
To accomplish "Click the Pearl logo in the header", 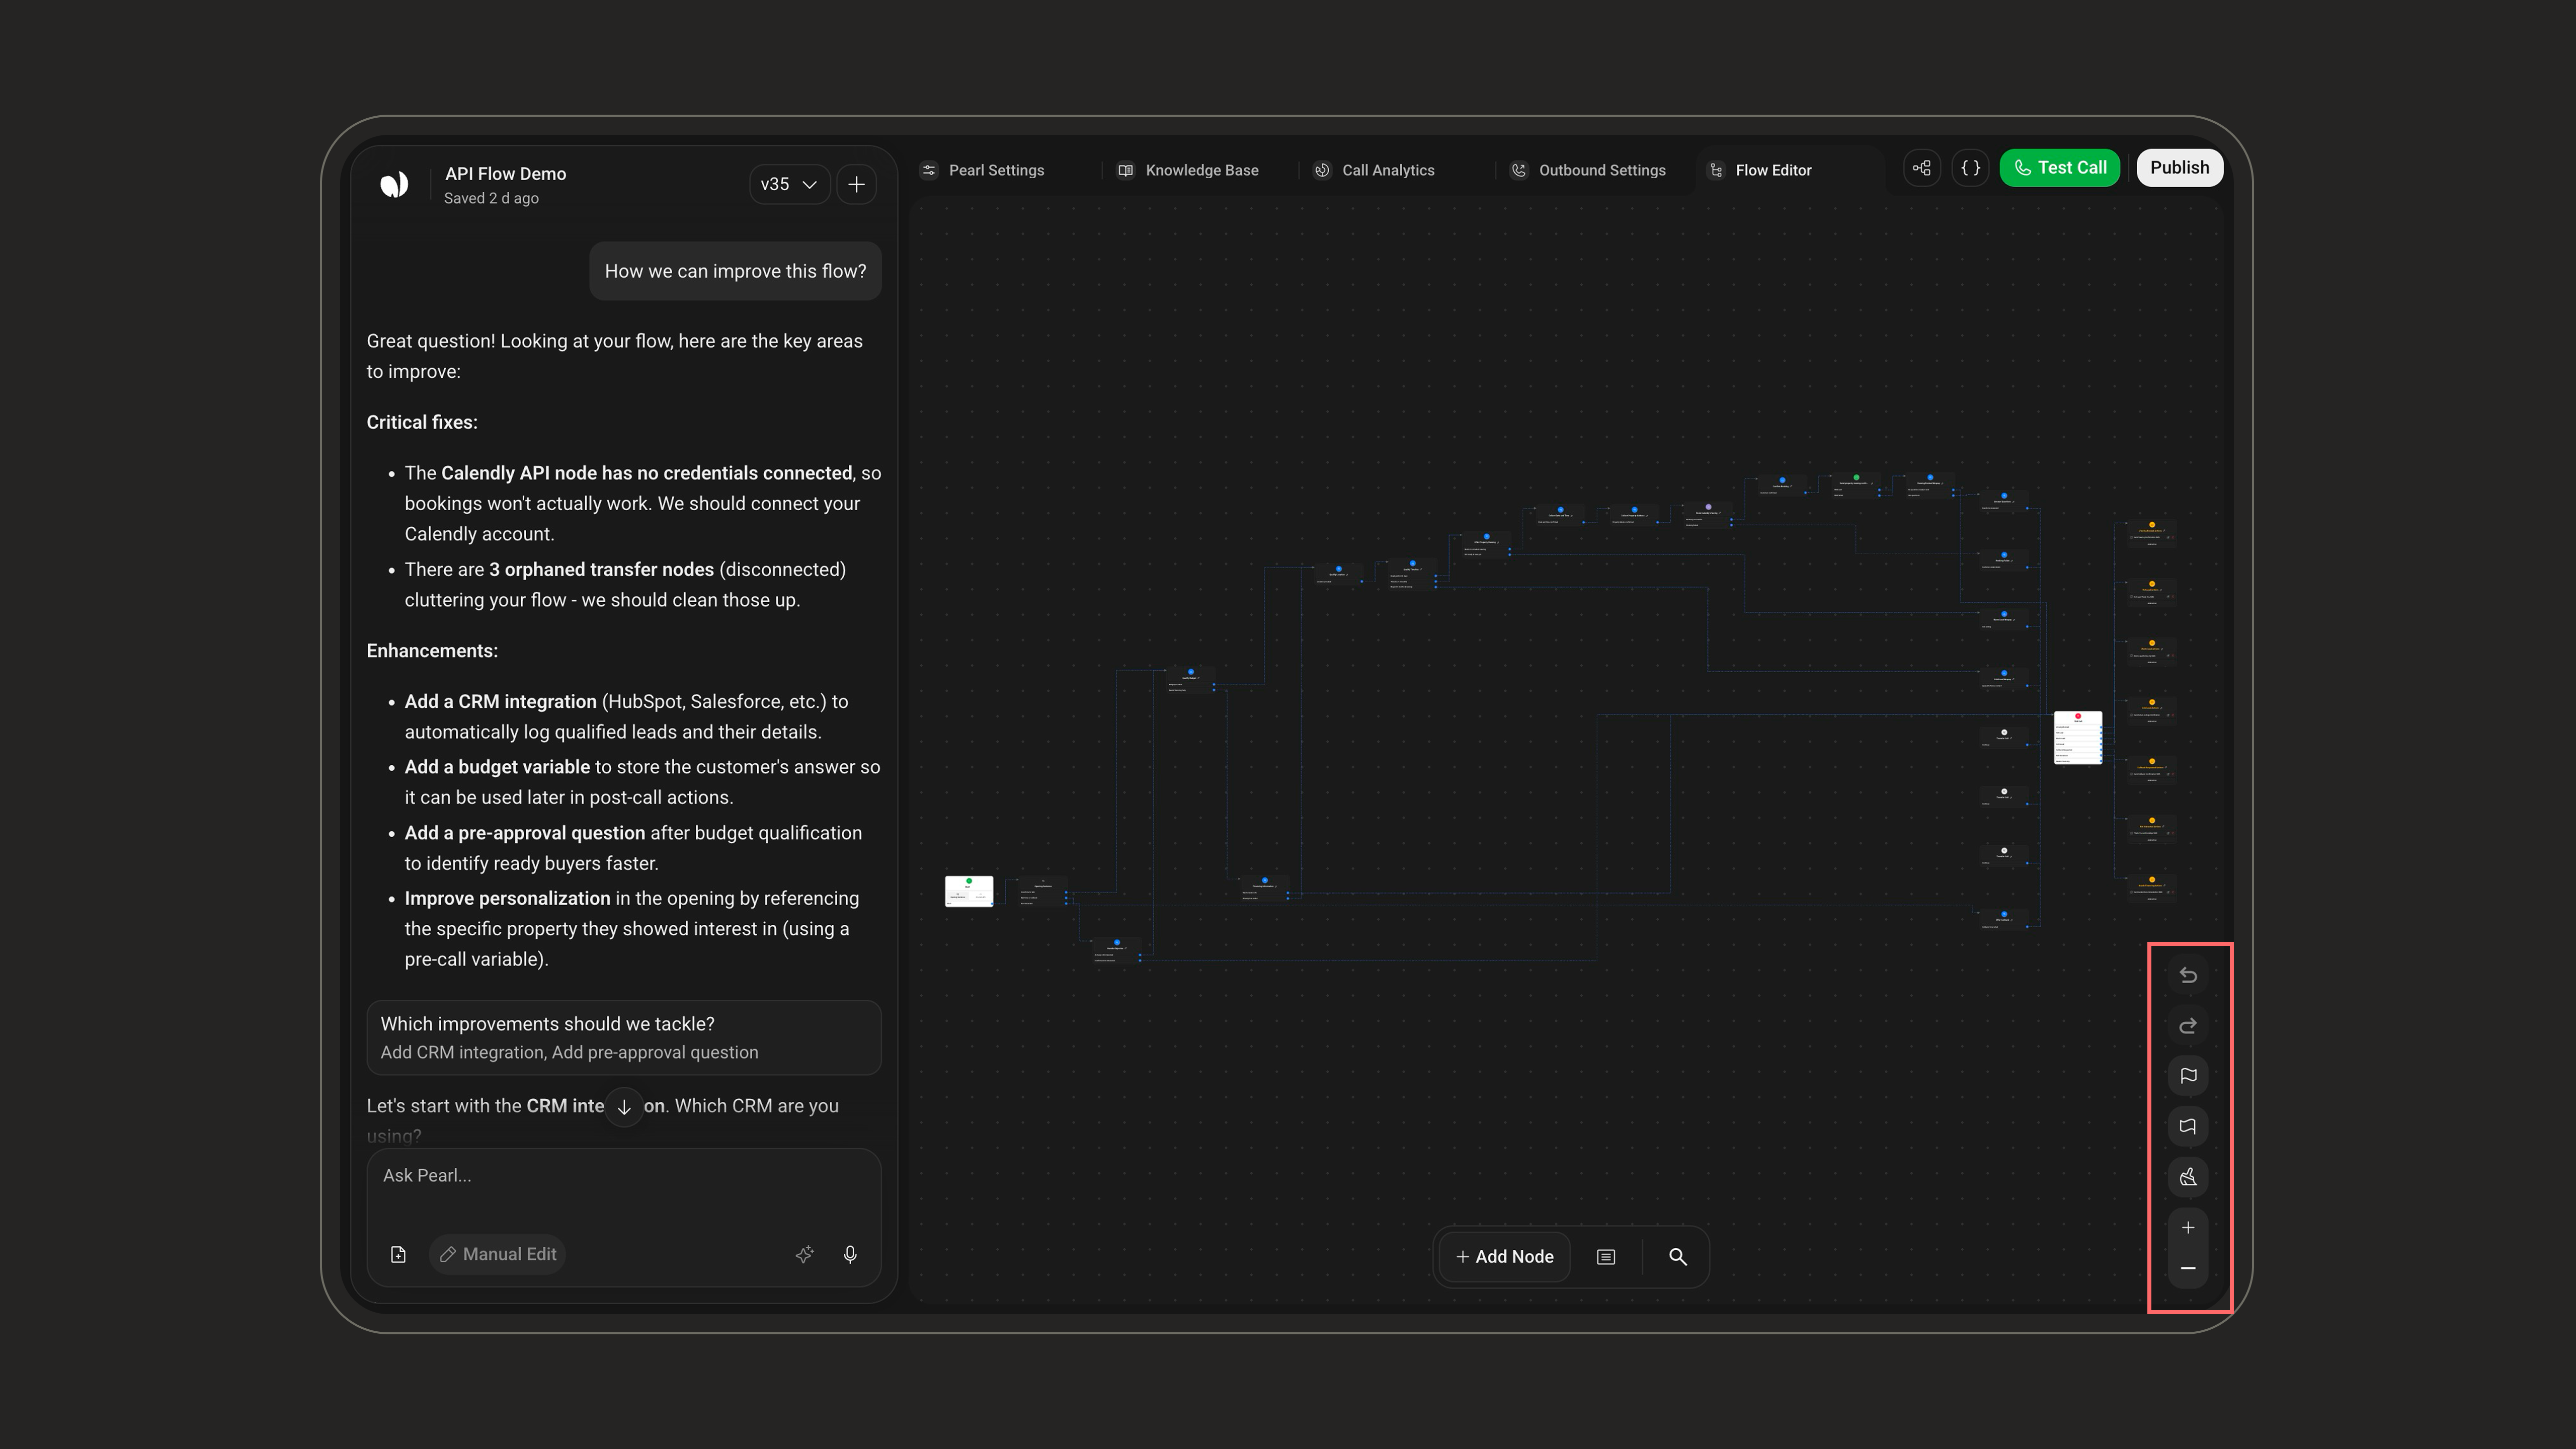I will [x=394, y=184].
